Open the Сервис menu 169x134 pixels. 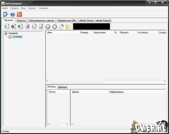tap(32, 8)
